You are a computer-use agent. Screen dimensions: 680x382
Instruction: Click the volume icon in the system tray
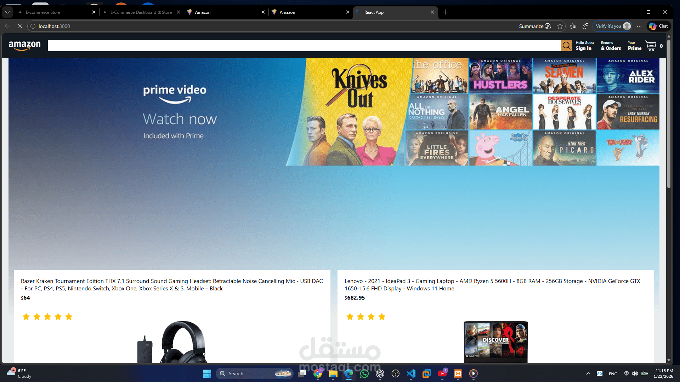coord(635,374)
